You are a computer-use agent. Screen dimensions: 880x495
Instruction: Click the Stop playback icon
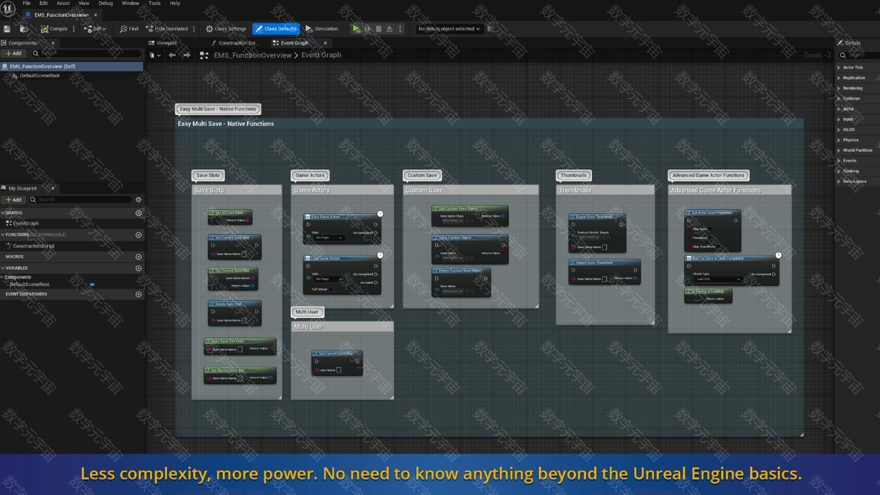[x=378, y=29]
